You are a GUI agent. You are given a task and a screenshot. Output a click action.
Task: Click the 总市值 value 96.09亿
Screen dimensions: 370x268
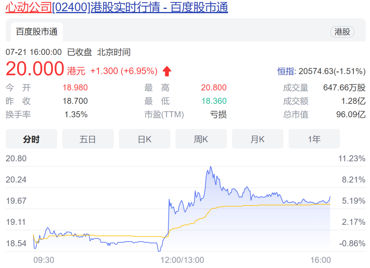(351, 114)
